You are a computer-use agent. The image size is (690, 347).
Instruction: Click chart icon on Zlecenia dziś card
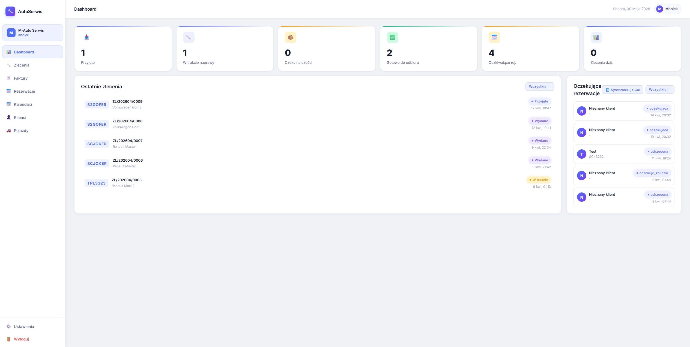click(596, 37)
